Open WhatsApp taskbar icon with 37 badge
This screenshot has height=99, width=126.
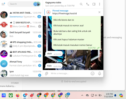click(x=67, y=95)
